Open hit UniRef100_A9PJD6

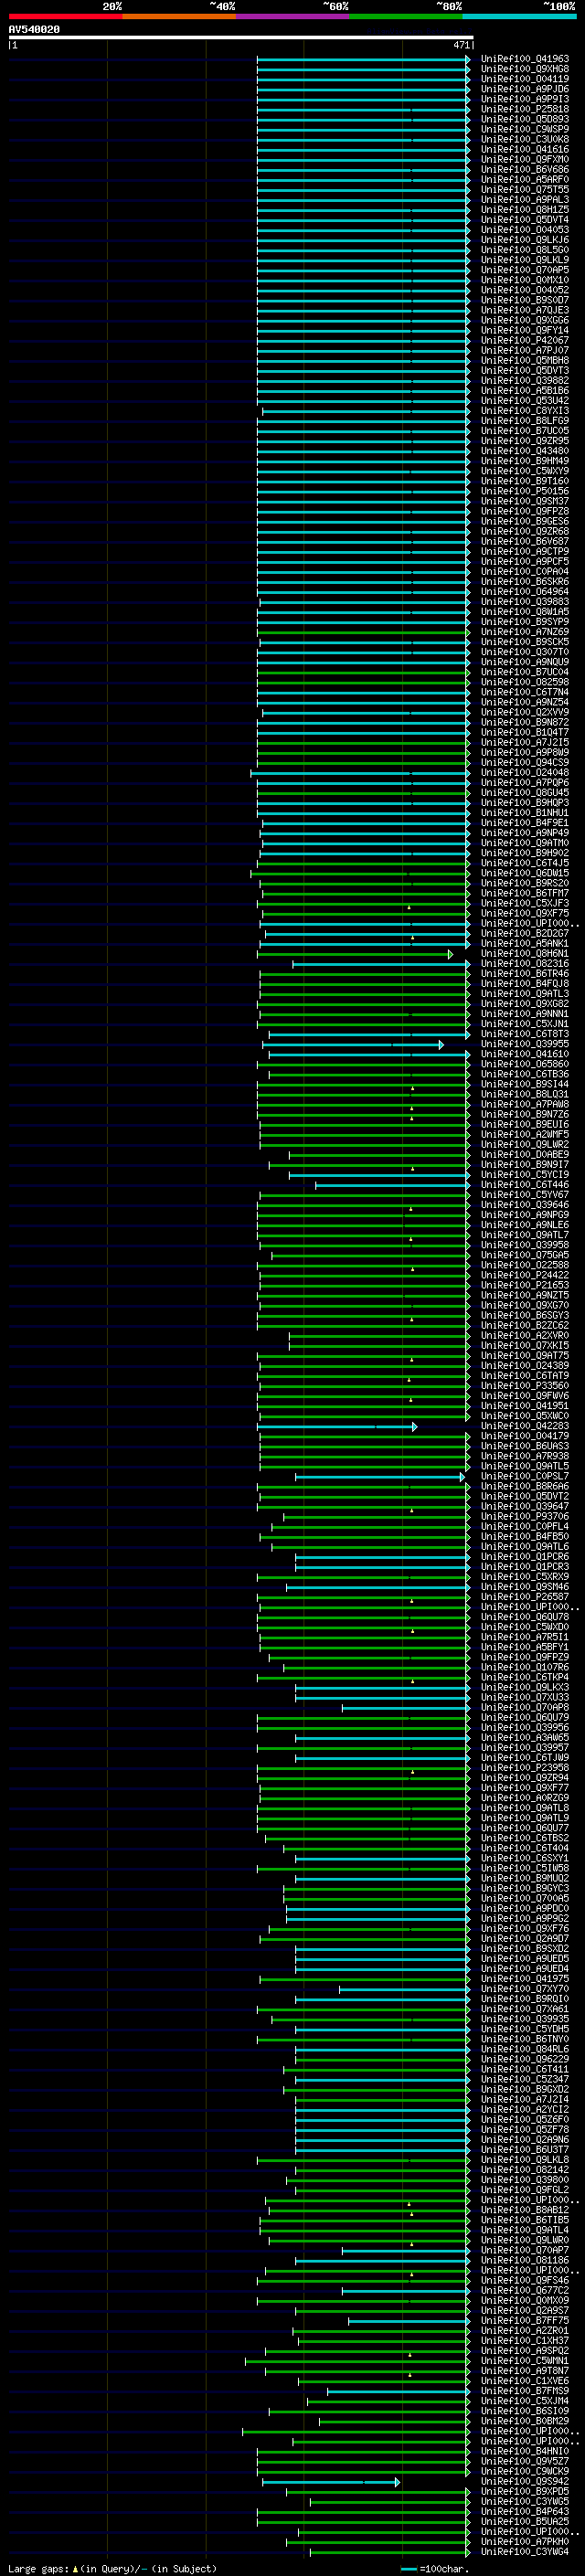tap(525, 89)
